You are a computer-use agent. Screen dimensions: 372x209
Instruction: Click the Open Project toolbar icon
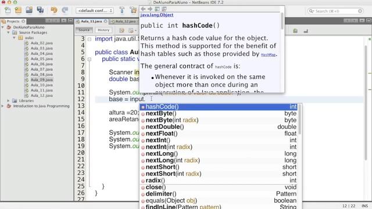[x=29, y=10]
